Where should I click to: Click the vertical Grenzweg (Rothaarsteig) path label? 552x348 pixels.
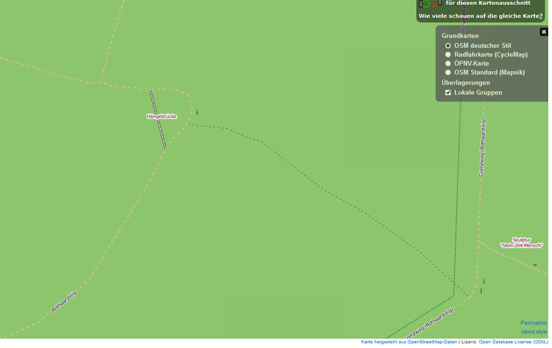click(482, 147)
